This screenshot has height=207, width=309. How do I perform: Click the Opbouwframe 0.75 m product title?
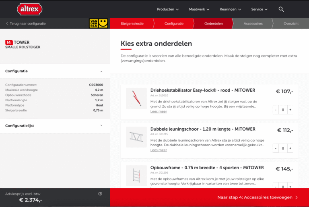207,168
